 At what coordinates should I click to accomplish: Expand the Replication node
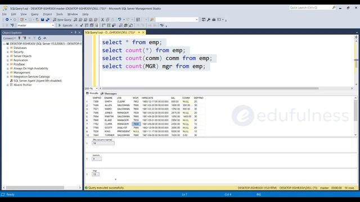(7, 60)
